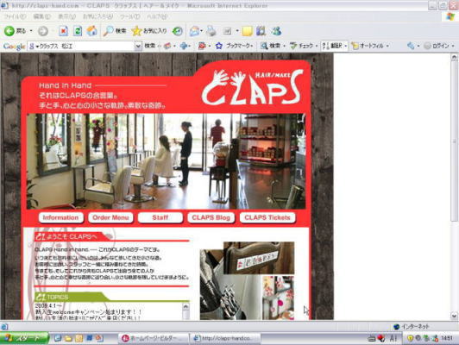459x345 pixels.
Task: Visit the CLAPS Blog button
Action: [x=211, y=217]
